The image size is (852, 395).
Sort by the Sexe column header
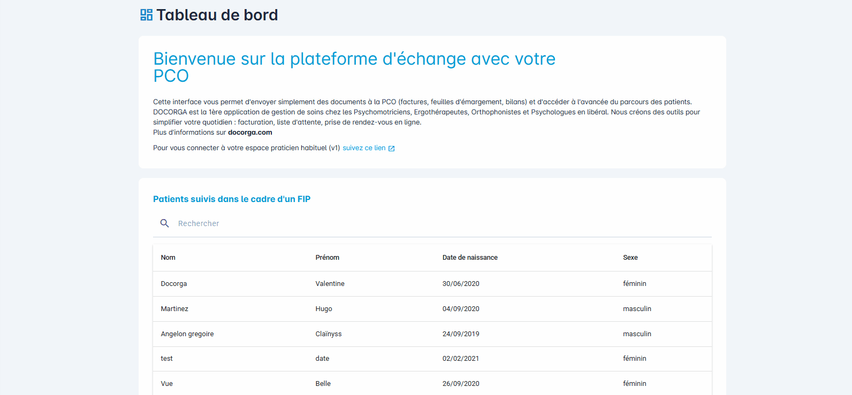tap(630, 258)
